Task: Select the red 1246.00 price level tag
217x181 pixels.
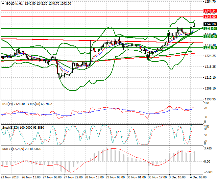Action: pos(209,16)
